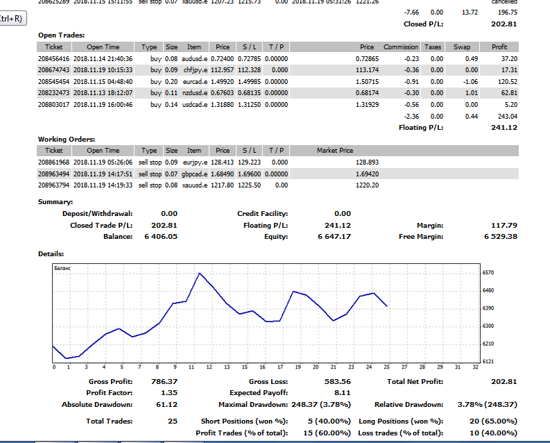
Task: Click the Short Positions value 5 (40.00%)
Action: tap(329, 421)
